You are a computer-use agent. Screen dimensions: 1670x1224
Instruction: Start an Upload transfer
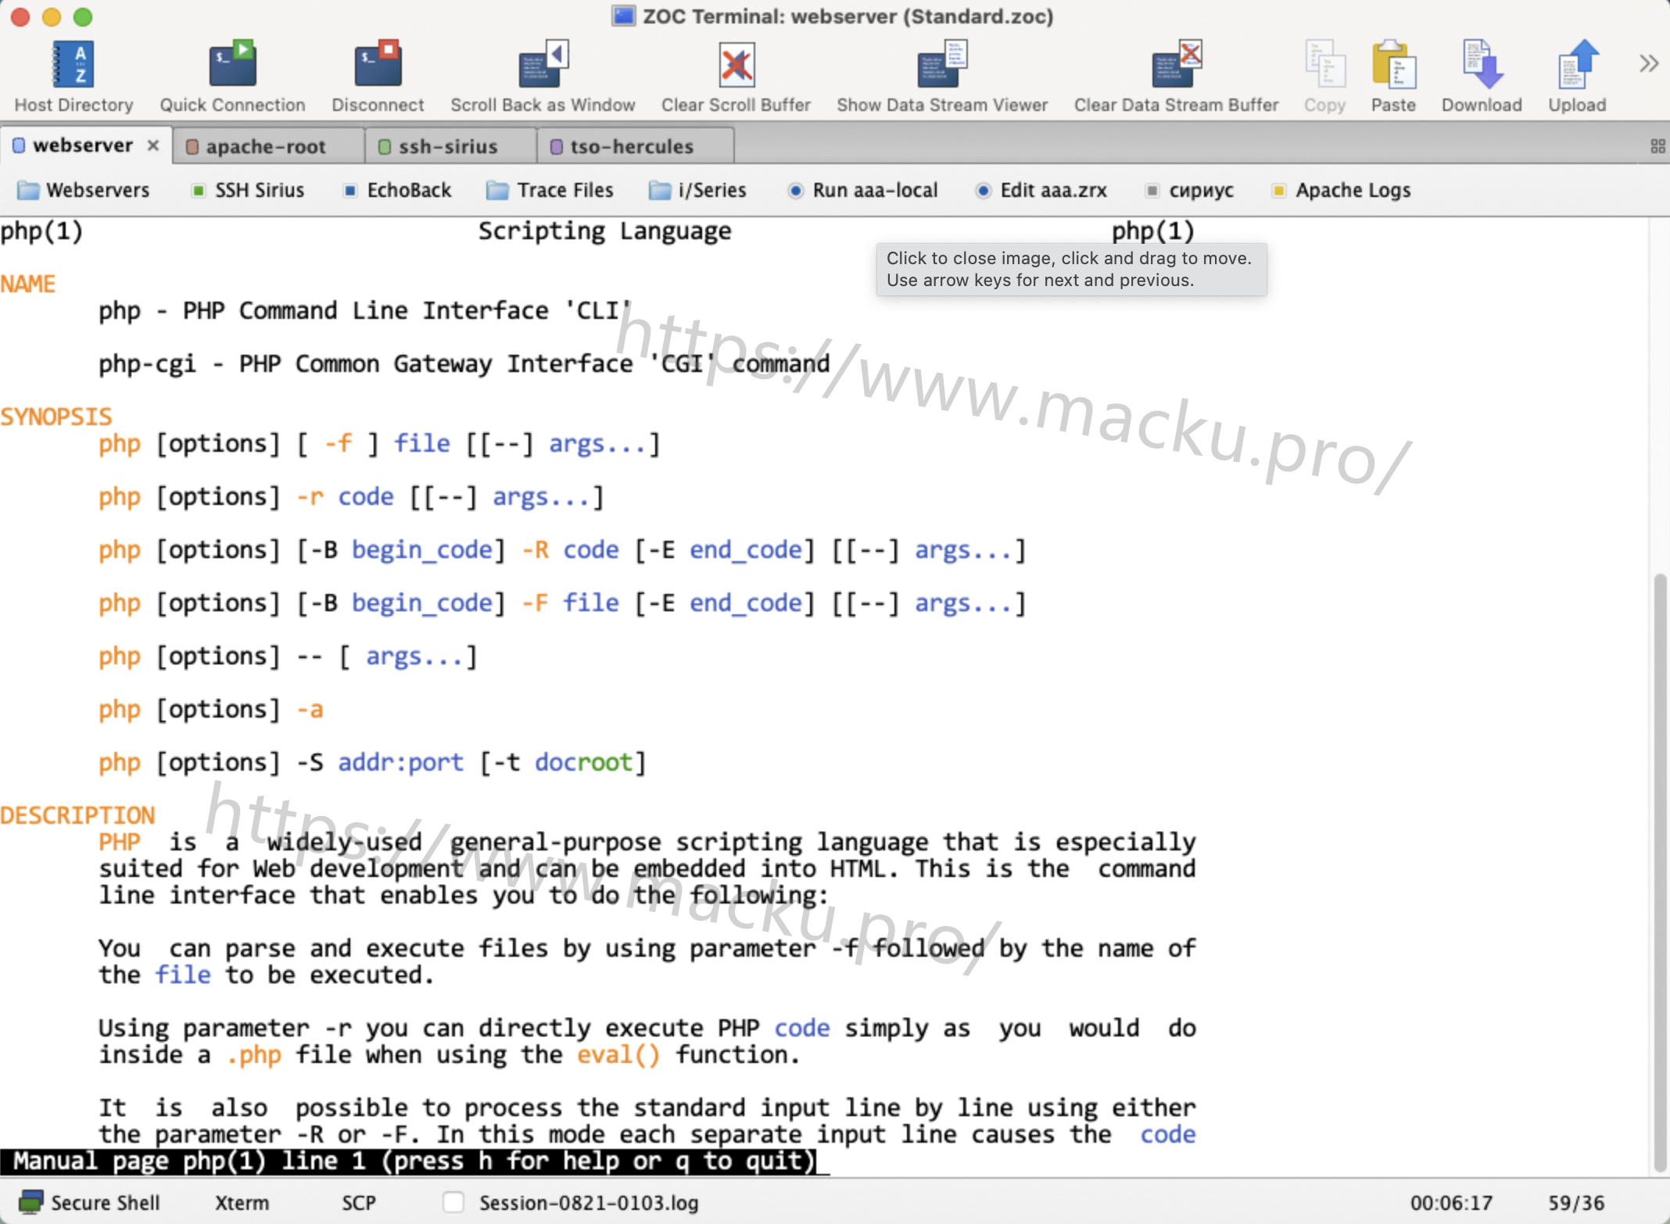click(x=1577, y=76)
